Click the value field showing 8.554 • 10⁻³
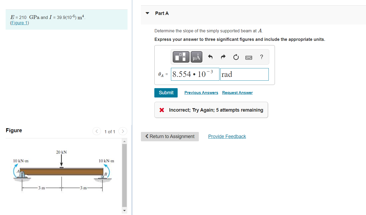366x215 pixels. (195, 74)
